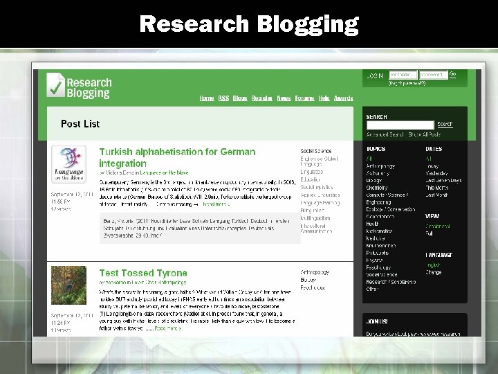Filter posts by Geosciences topic
The width and height of the screenshot is (498, 374).
pyautogui.click(x=380, y=217)
